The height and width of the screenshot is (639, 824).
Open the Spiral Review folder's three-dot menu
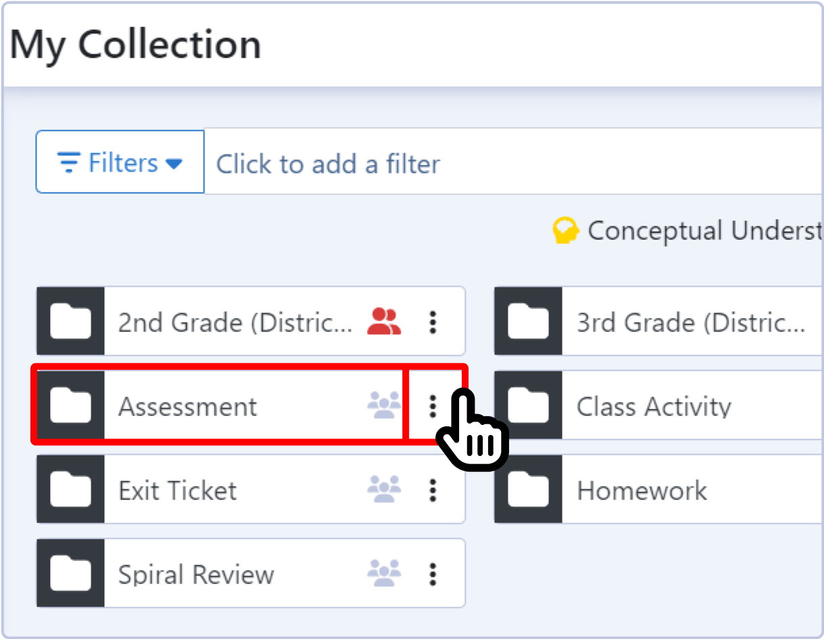tap(433, 574)
